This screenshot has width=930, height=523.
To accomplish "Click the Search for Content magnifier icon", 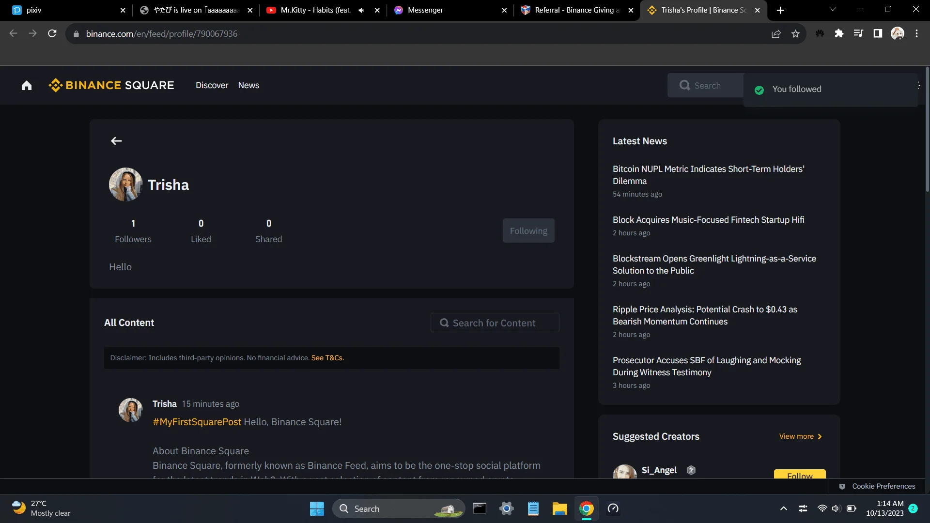I will 444,323.
